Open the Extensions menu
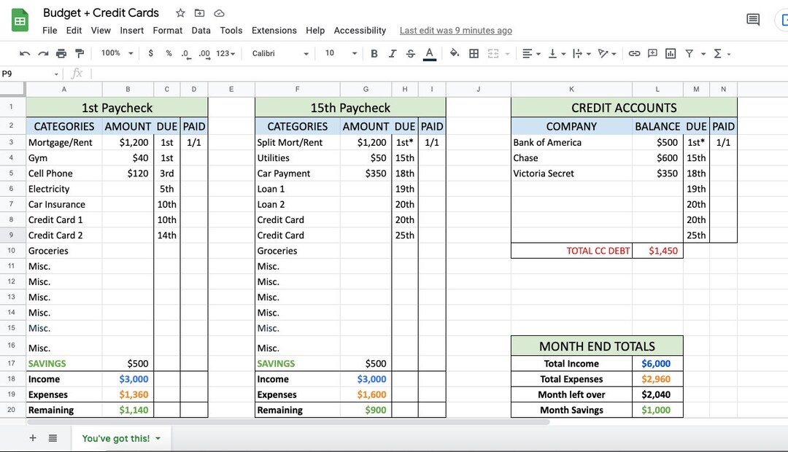Screen dimensions: 788x452 pos(274,31)
